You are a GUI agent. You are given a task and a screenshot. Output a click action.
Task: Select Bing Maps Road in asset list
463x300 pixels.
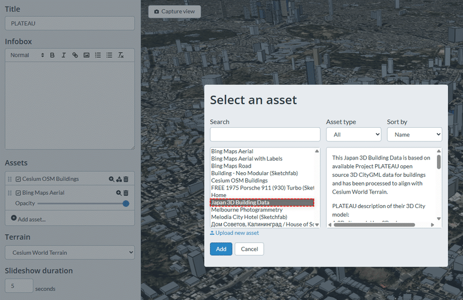[x=231, y=166]
